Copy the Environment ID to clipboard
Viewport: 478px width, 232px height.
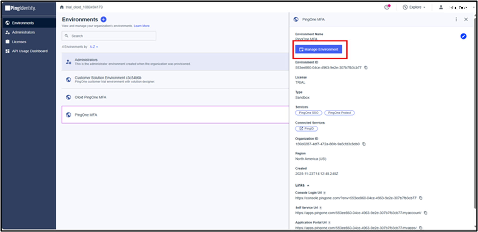(x=366, y=68)
